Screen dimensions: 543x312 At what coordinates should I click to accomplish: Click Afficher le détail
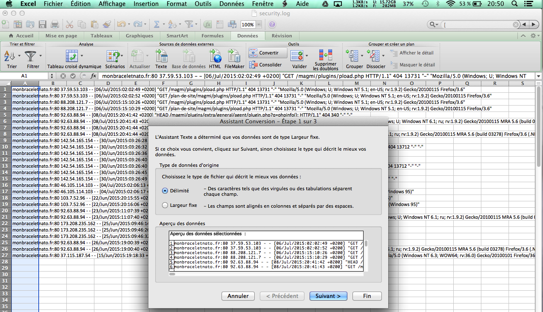tap(412, 53)
